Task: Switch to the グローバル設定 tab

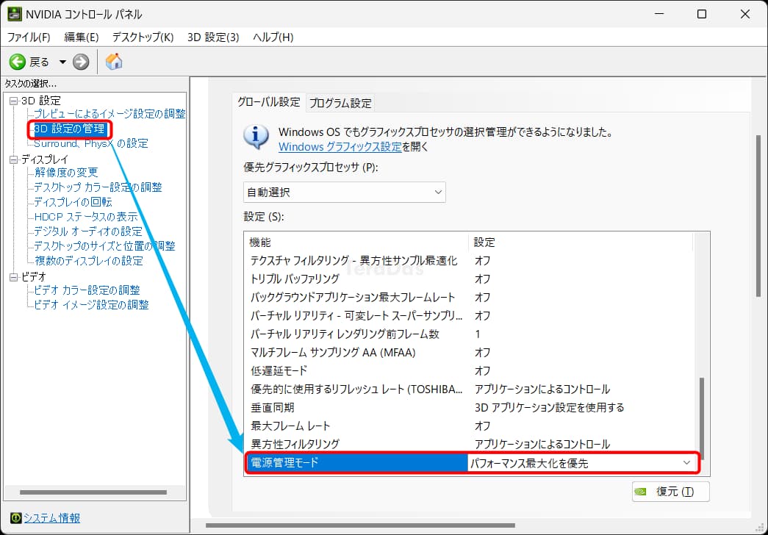Action: (x=269, y=102)
